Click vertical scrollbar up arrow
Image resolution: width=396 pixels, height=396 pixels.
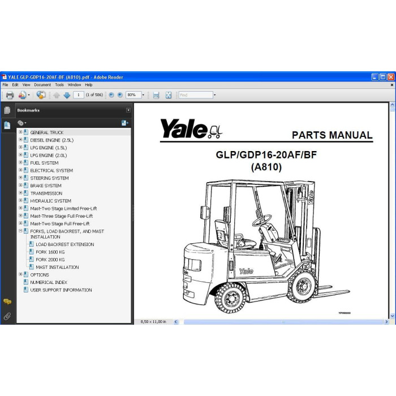point(392,104)
